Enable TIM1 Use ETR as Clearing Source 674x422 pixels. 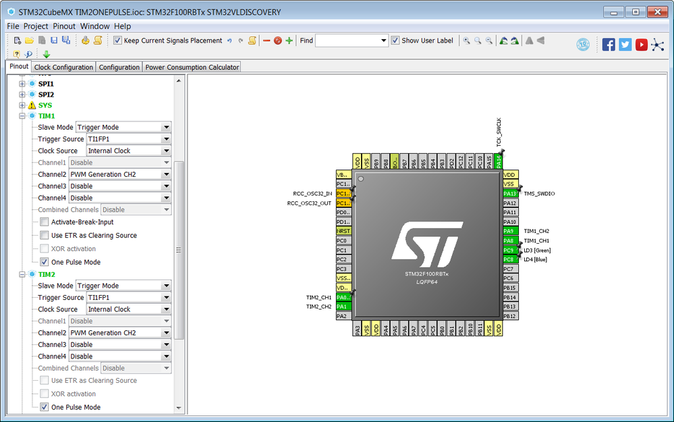(45, 235)
